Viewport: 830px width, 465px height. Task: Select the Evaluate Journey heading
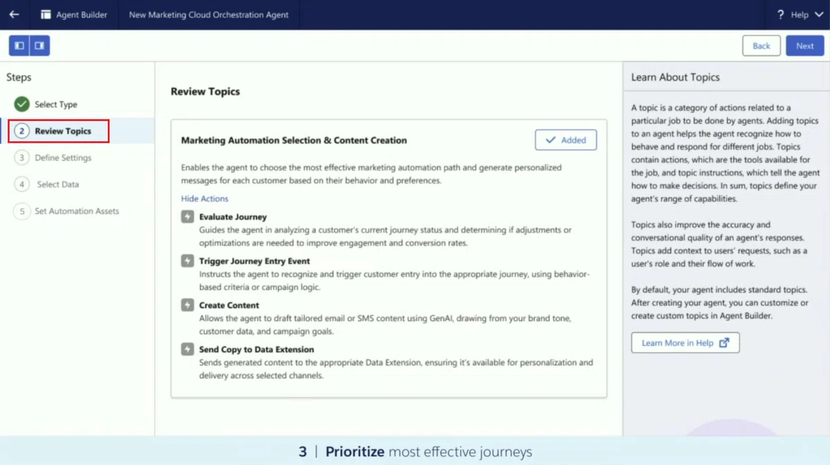[233, 217]
